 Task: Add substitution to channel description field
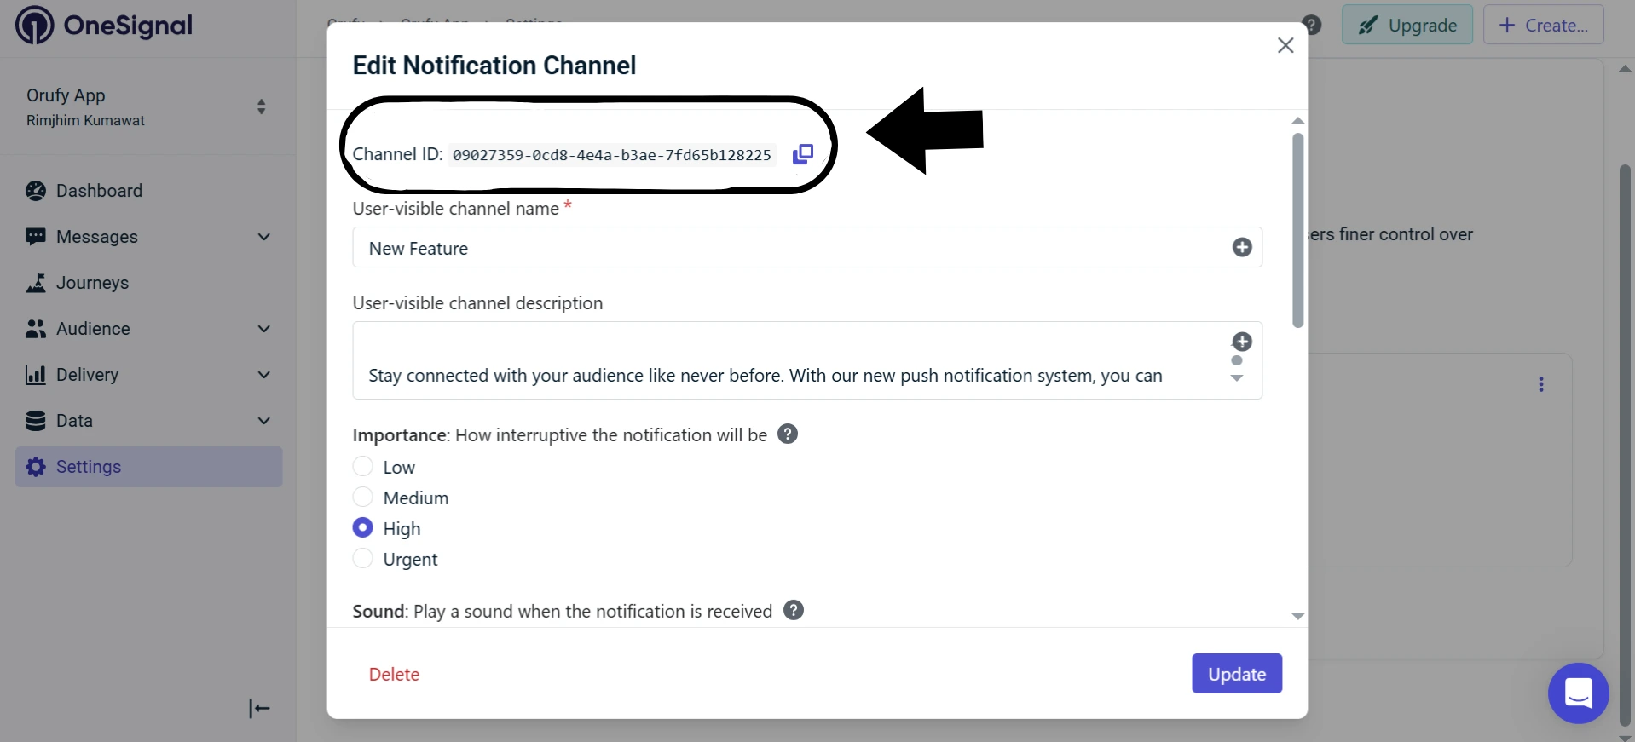coord(1242,342)
